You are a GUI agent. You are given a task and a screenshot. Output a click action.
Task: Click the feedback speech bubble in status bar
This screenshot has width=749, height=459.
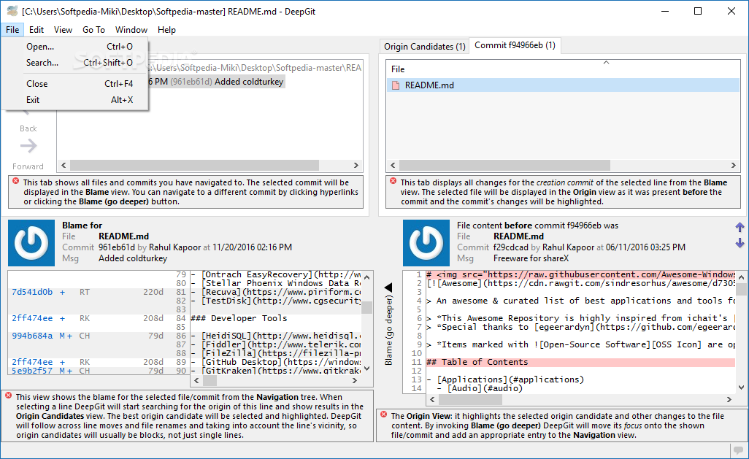click(x=740, y=450)
